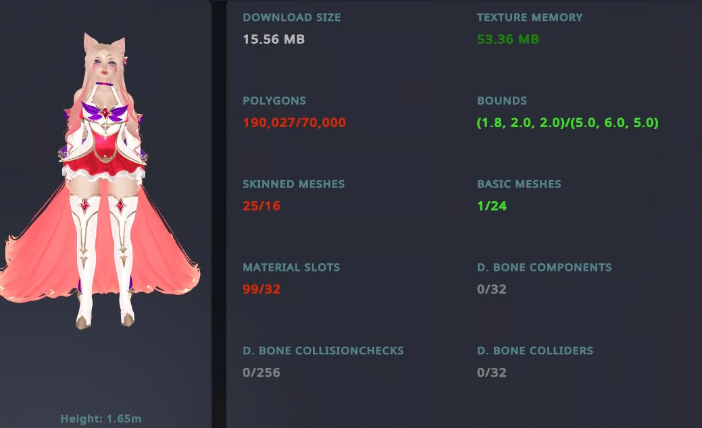Image resolution: width=702 pixels, height=428 pixels.
Task: Select the 15.56 MB download size value
Action: coord(274,39)
